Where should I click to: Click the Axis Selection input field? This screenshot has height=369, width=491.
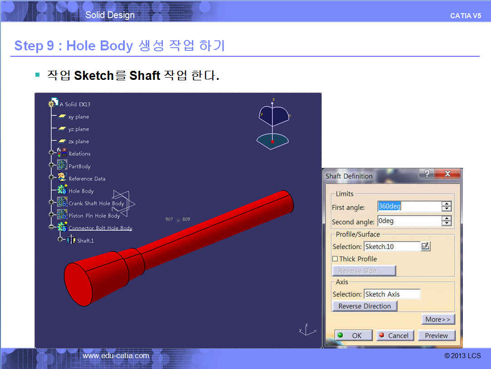[x=392, y=294]
